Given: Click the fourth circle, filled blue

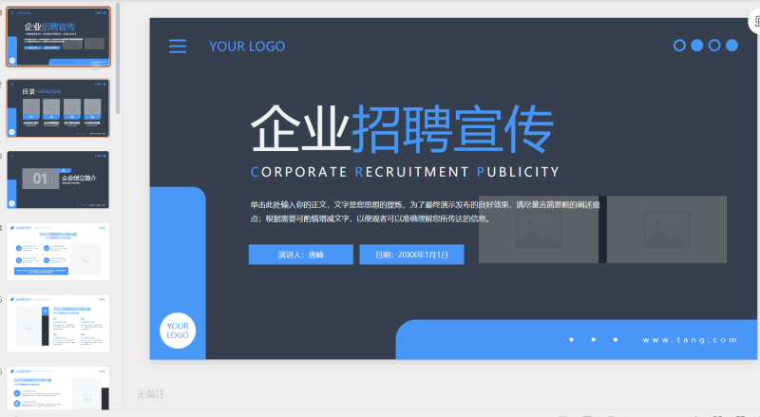Looking at the screenshot, I should (731, 45).
